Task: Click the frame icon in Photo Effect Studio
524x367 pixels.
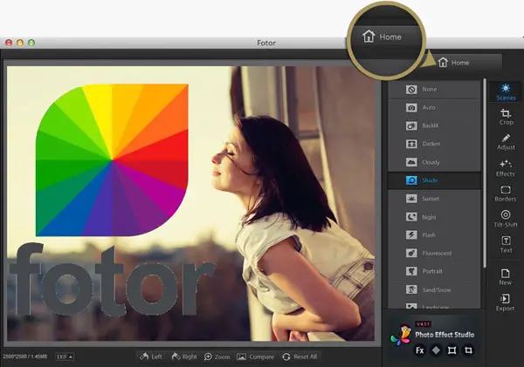Action: coord(452,350)
